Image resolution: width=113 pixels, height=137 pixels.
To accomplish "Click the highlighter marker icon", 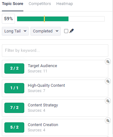I will (72, 31).
